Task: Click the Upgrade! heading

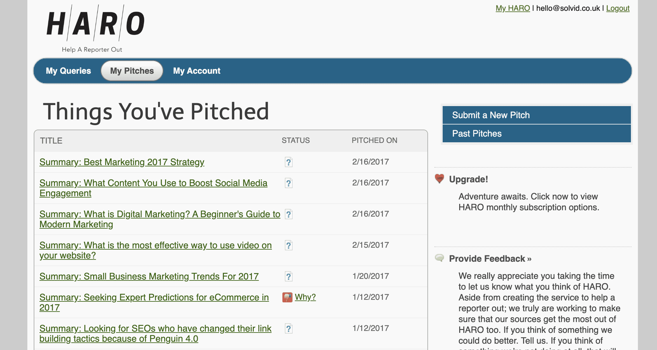Action: pyautogui.click(x=468, y=179)
